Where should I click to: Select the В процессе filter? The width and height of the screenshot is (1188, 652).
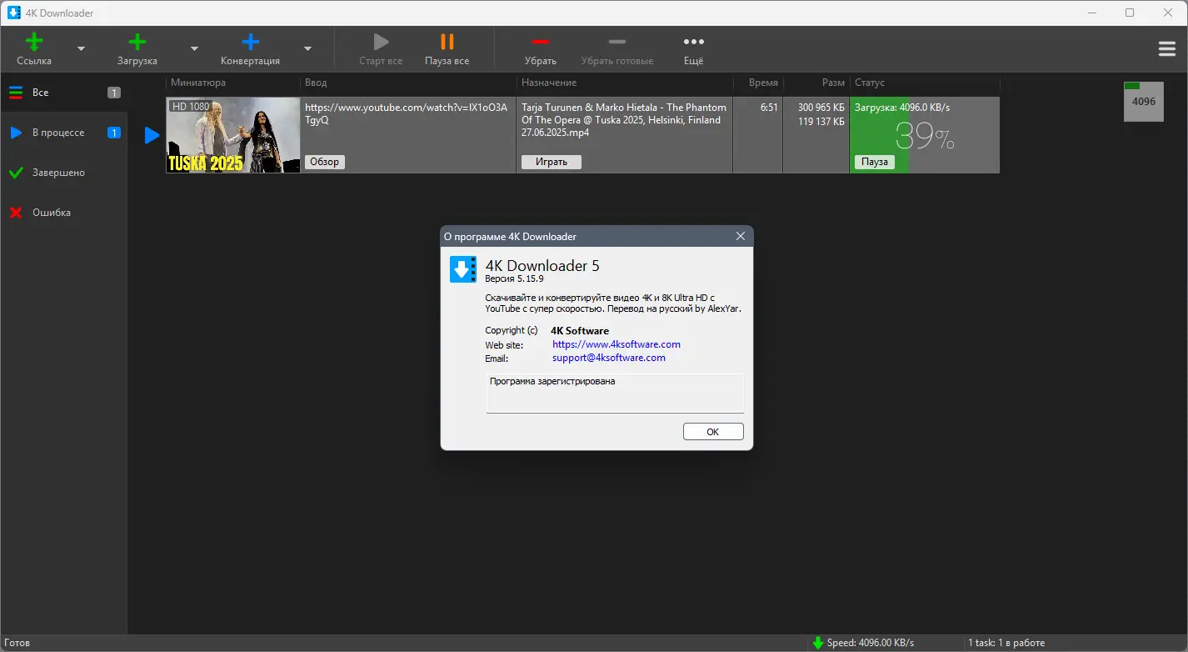64,133
